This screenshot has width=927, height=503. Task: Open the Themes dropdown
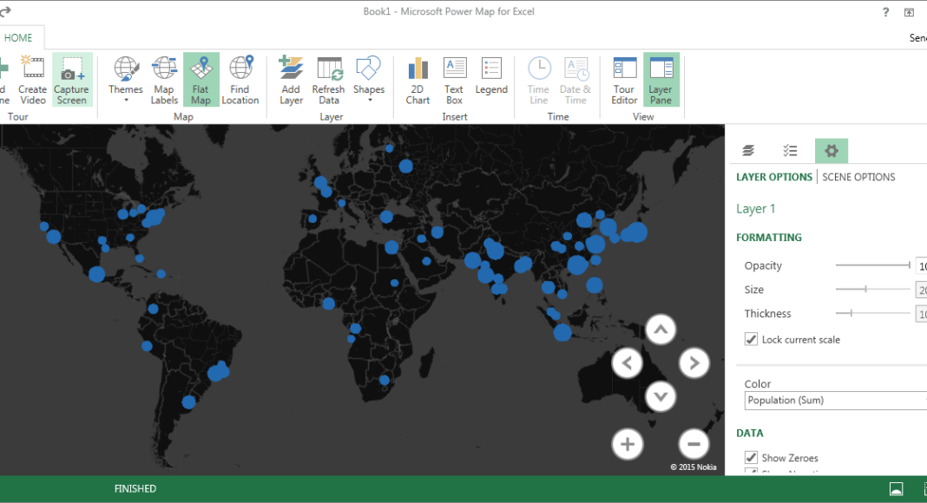(x=126, y=79)
